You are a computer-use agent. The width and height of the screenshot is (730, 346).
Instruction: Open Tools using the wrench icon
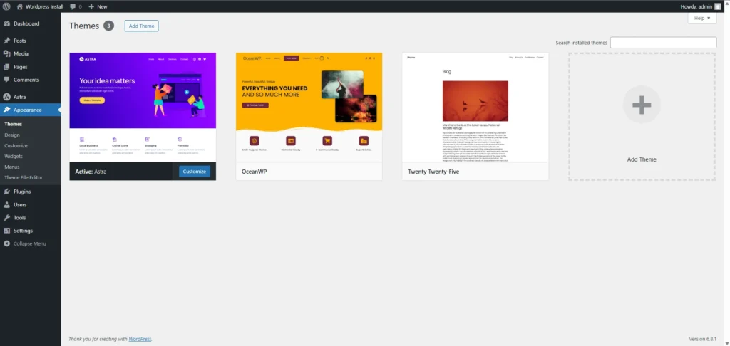coord(6,218)
